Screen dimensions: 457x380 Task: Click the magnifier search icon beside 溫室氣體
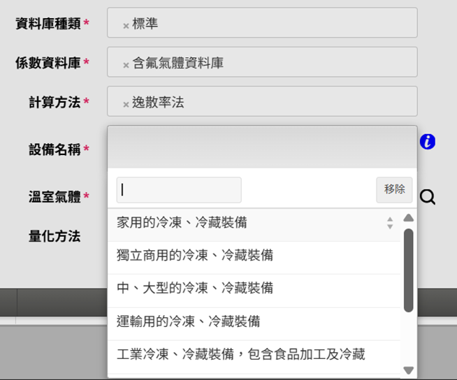tap(428, 198)
